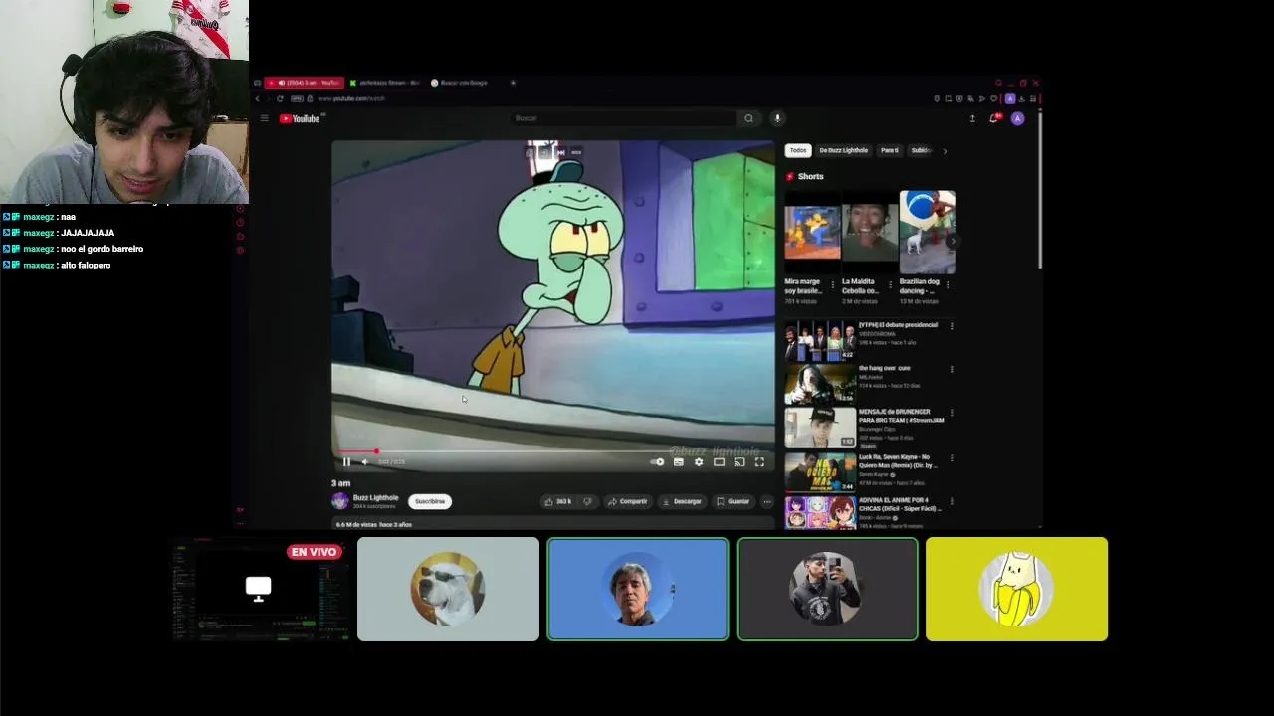
Task: Open the No Quiero Mas Remix video
Action: [820, 471]
